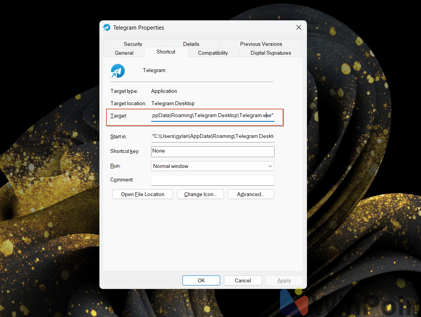Switch to the Digital Signatures tab
The image size is (421, 317).
pyautogui.click(x=271, y=52)
